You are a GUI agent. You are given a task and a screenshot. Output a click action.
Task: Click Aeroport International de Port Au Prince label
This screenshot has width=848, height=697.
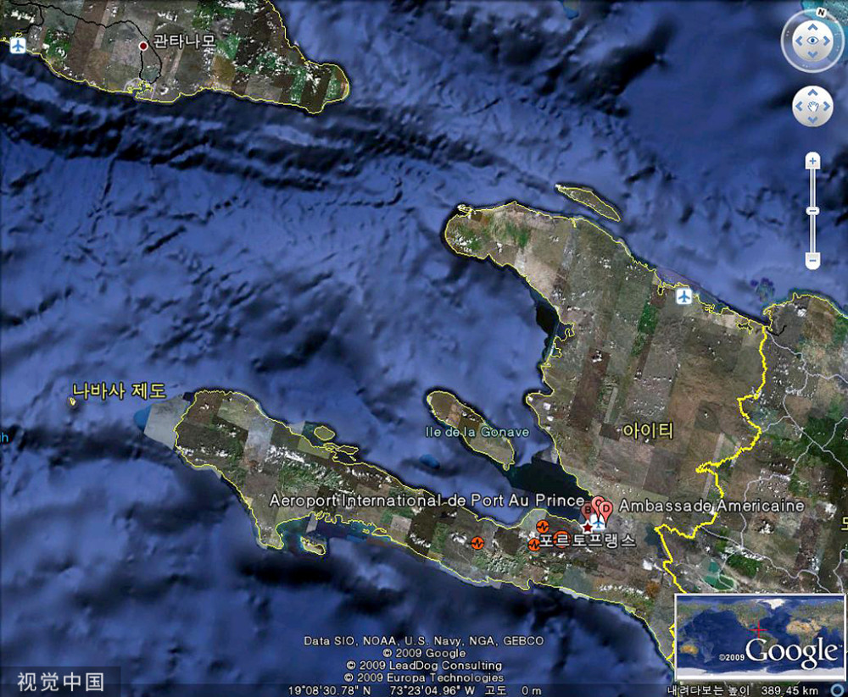pos(427,501)
